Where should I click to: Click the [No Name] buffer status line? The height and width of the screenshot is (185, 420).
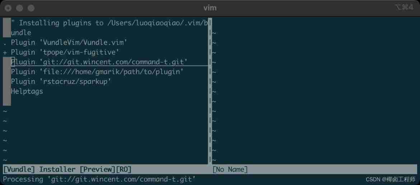(230, 169)
